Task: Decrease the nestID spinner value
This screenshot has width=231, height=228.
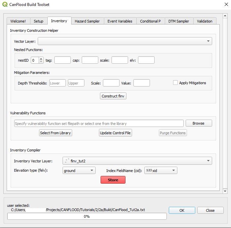Action: click(x=41, y=62)
